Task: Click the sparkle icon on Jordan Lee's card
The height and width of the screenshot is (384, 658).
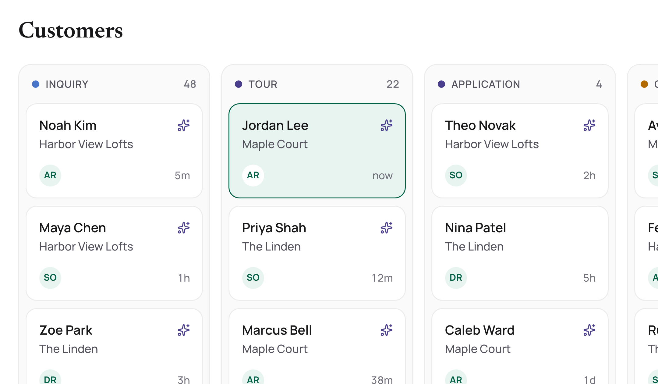Action: point(387,125)
